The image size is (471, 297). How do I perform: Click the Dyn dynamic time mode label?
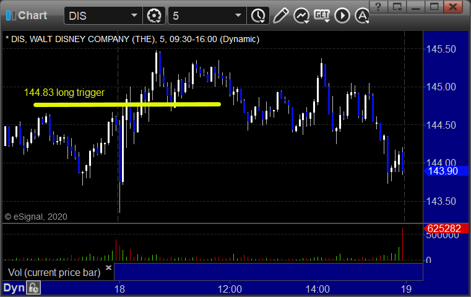tap(14, 288)
